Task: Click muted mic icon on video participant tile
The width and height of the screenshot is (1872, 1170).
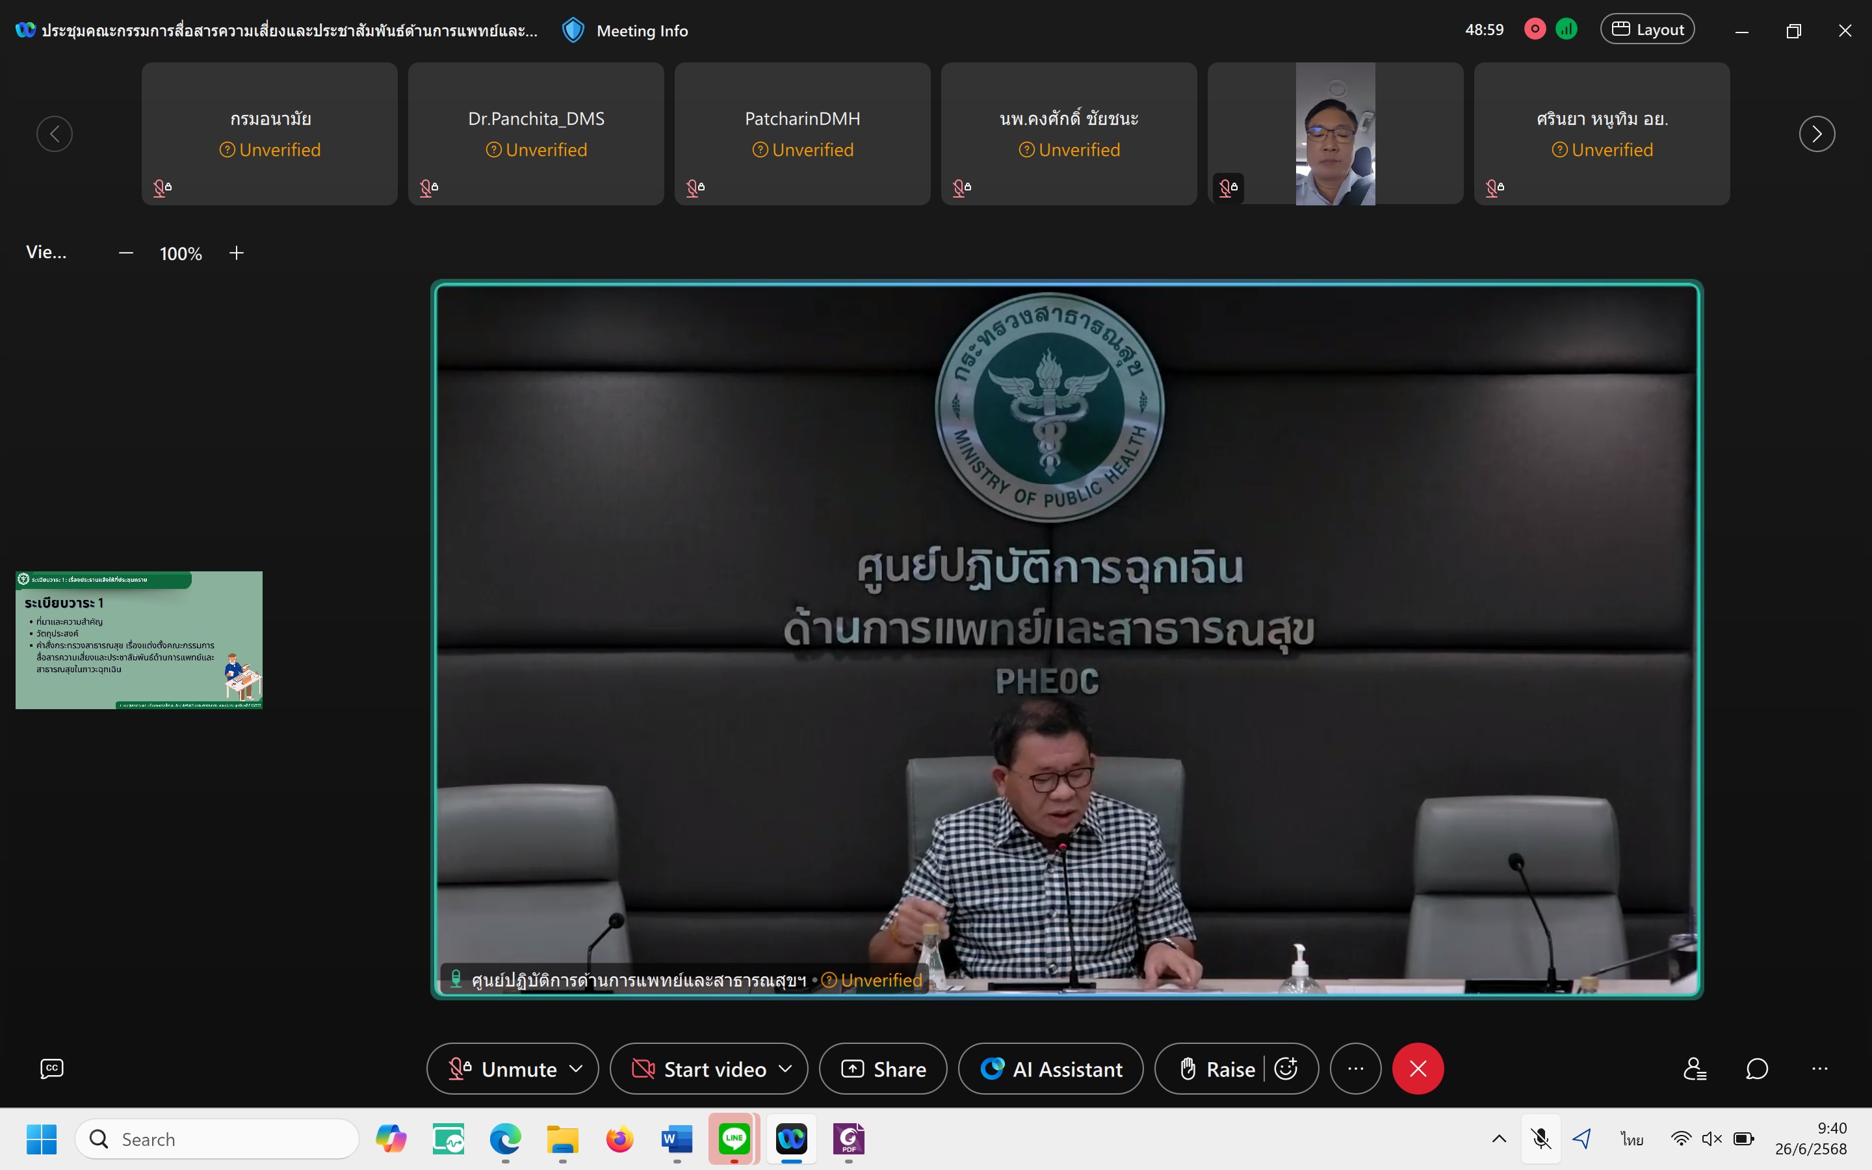Action: pyautogui.click(x=1228, y=187)
